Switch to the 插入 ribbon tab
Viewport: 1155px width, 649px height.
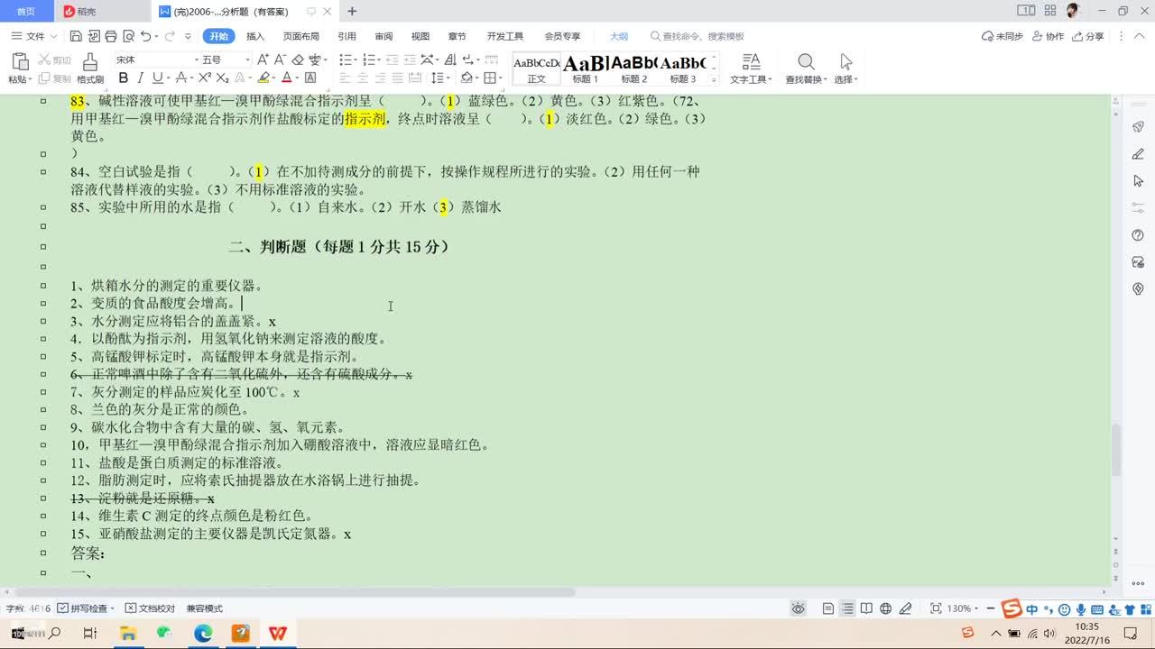coord(255,37)
